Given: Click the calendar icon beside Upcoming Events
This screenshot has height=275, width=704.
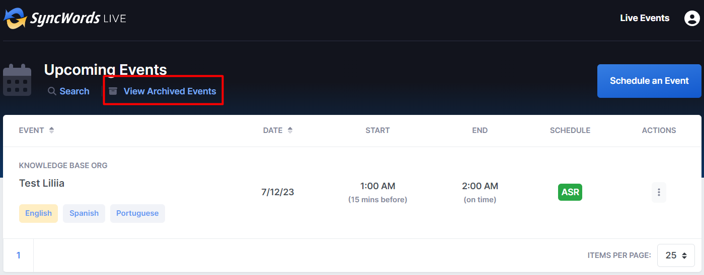Looking at the screenshot, I should click(x=17, y=80).
